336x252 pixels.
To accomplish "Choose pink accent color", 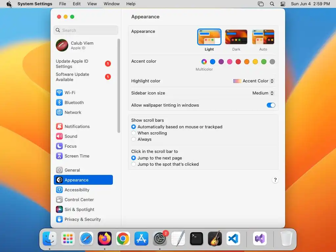I will click(230, 62).
